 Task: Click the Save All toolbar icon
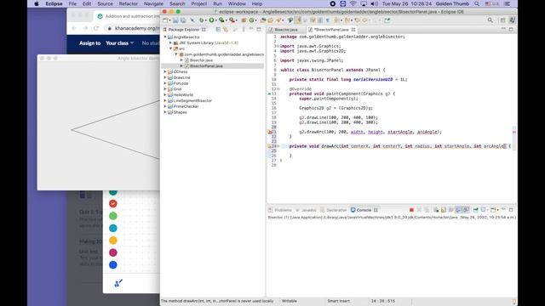click(x=183, y=20)
